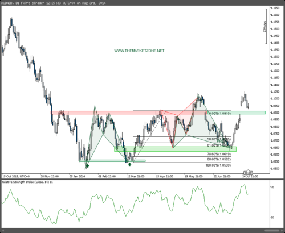Click the 1.1100 price axis label

pos(275,85)
